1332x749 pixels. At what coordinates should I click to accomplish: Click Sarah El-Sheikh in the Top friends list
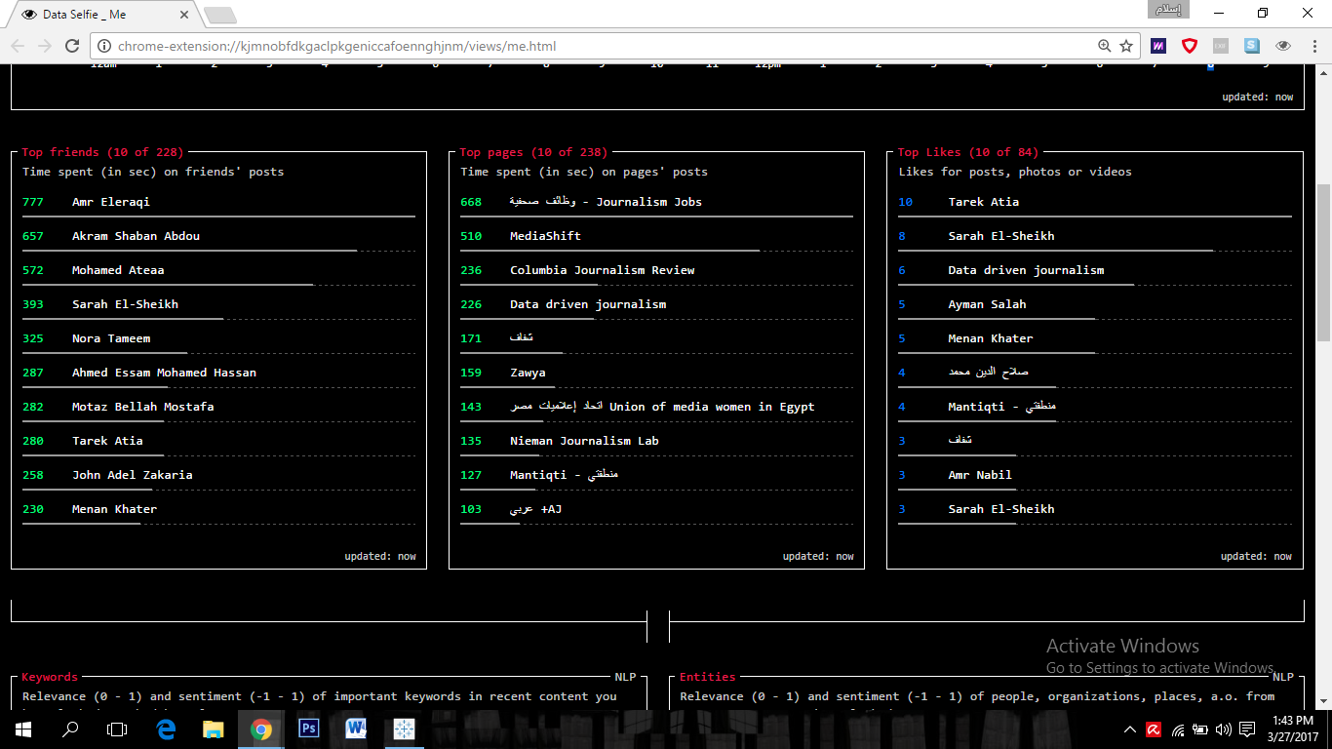point(125,304)
